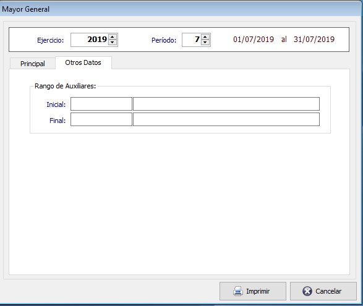The width and height of the screenshot is (363, 306).
Task: Switch to the Principal tab
Action: 33,64
